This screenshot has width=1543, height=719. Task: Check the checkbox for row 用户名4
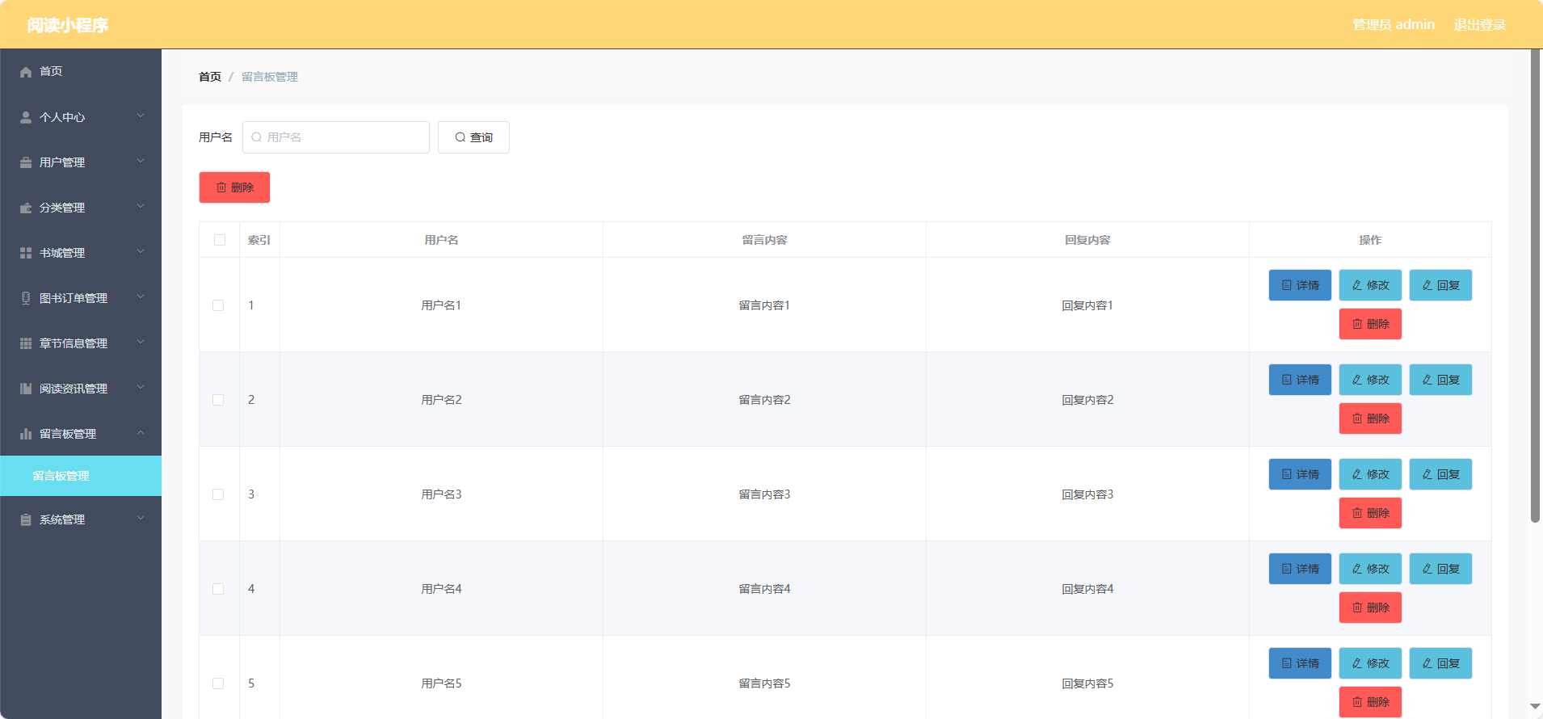(218, 589)
